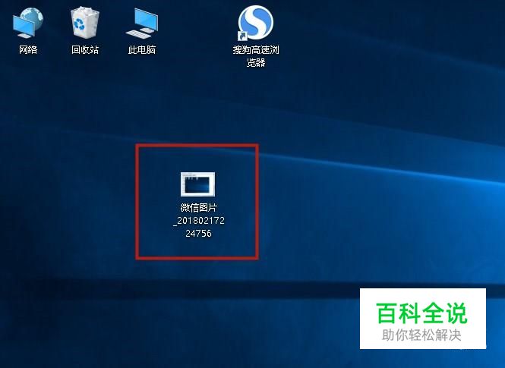Select the 网络 network desktop icon
The image size is (505, 368).
(28, 23)
